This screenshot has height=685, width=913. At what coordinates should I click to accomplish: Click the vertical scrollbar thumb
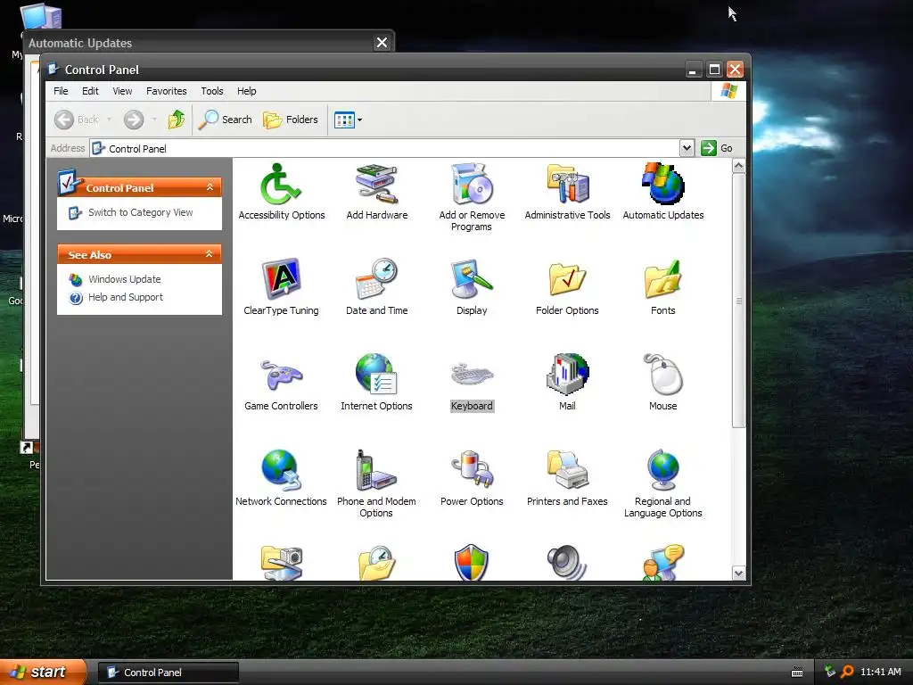point(738,301)
